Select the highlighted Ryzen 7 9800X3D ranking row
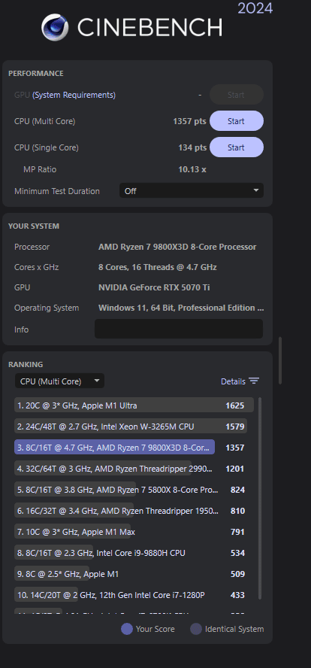 (x=114, y=448)
